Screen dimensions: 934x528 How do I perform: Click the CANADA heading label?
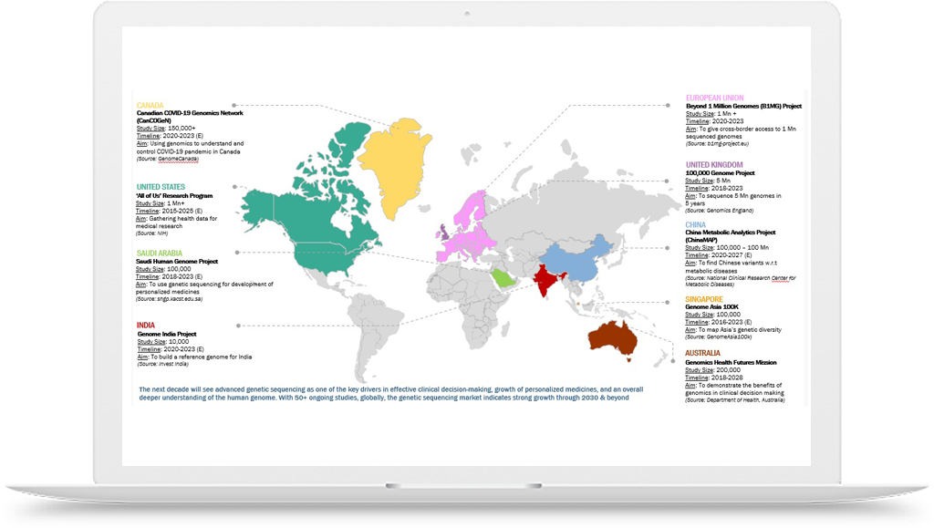click(x=150, y=106)
